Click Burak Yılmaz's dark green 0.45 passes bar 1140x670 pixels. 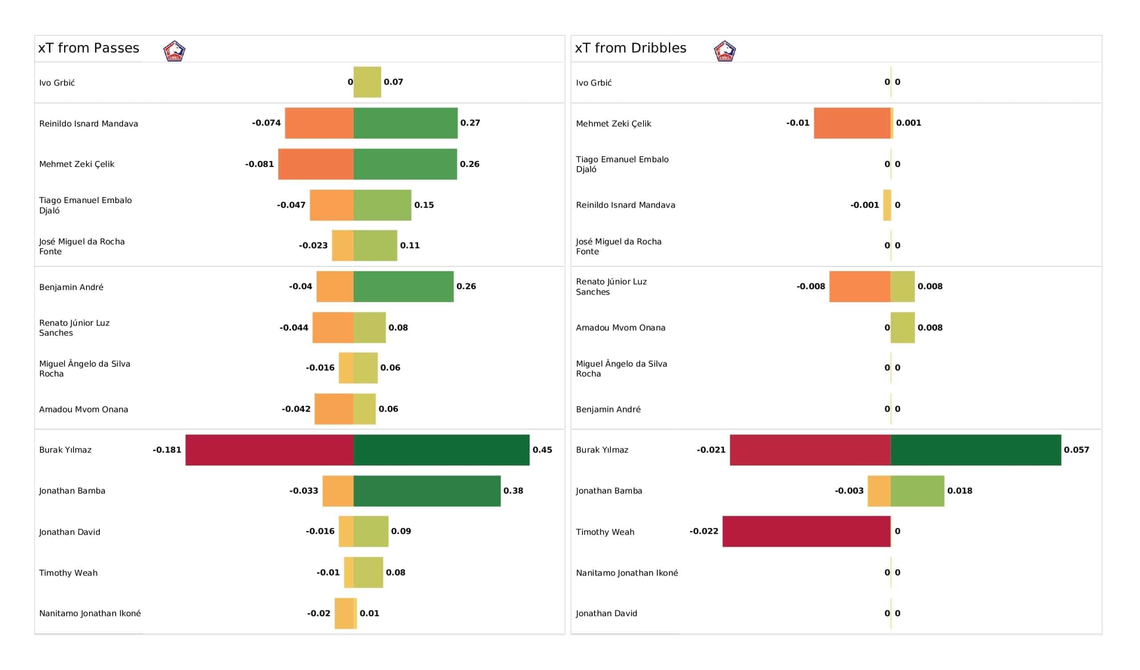(441, 450)
